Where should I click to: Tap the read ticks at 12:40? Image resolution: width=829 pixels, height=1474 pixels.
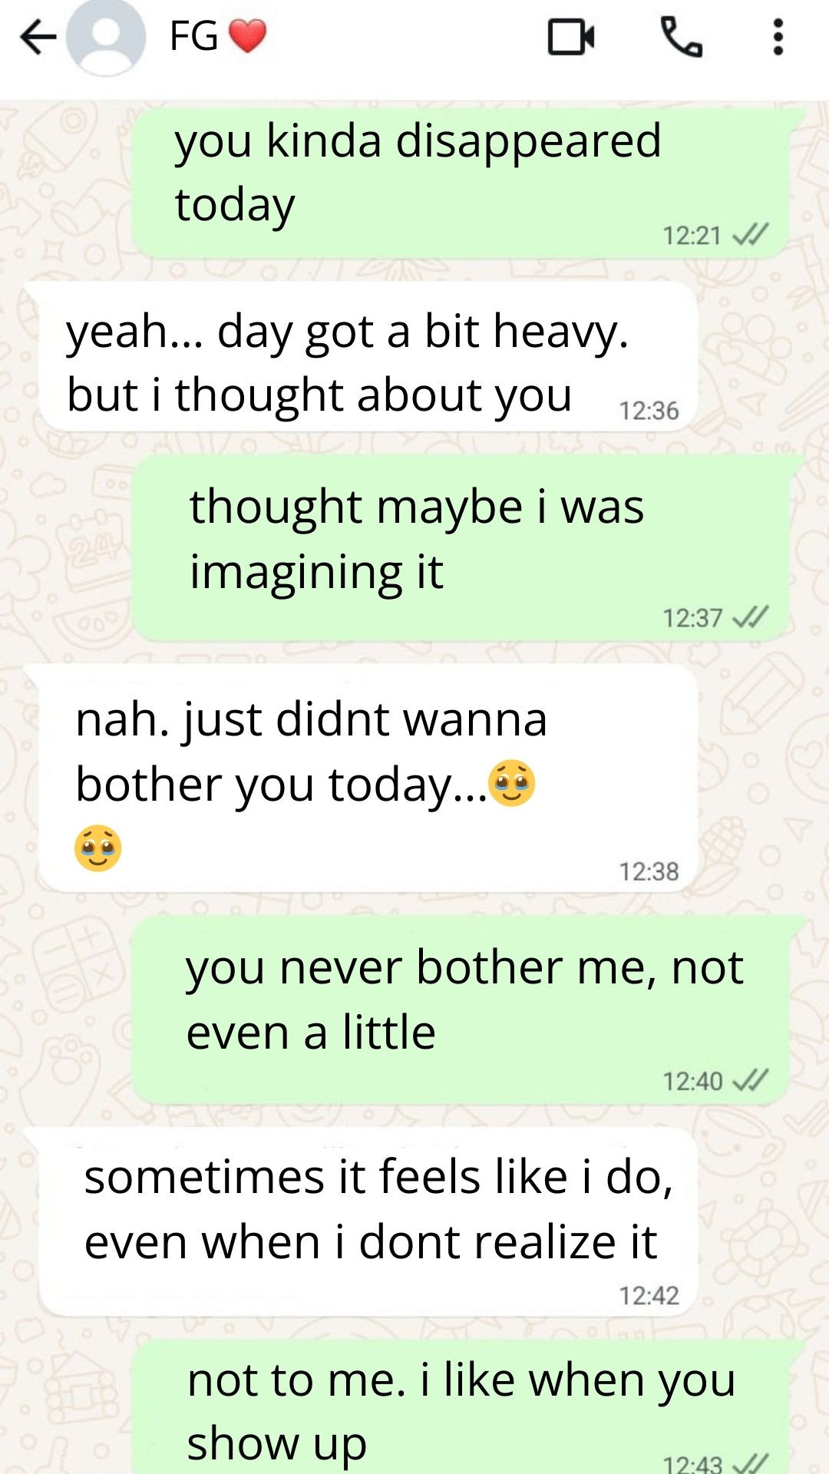751,1081
